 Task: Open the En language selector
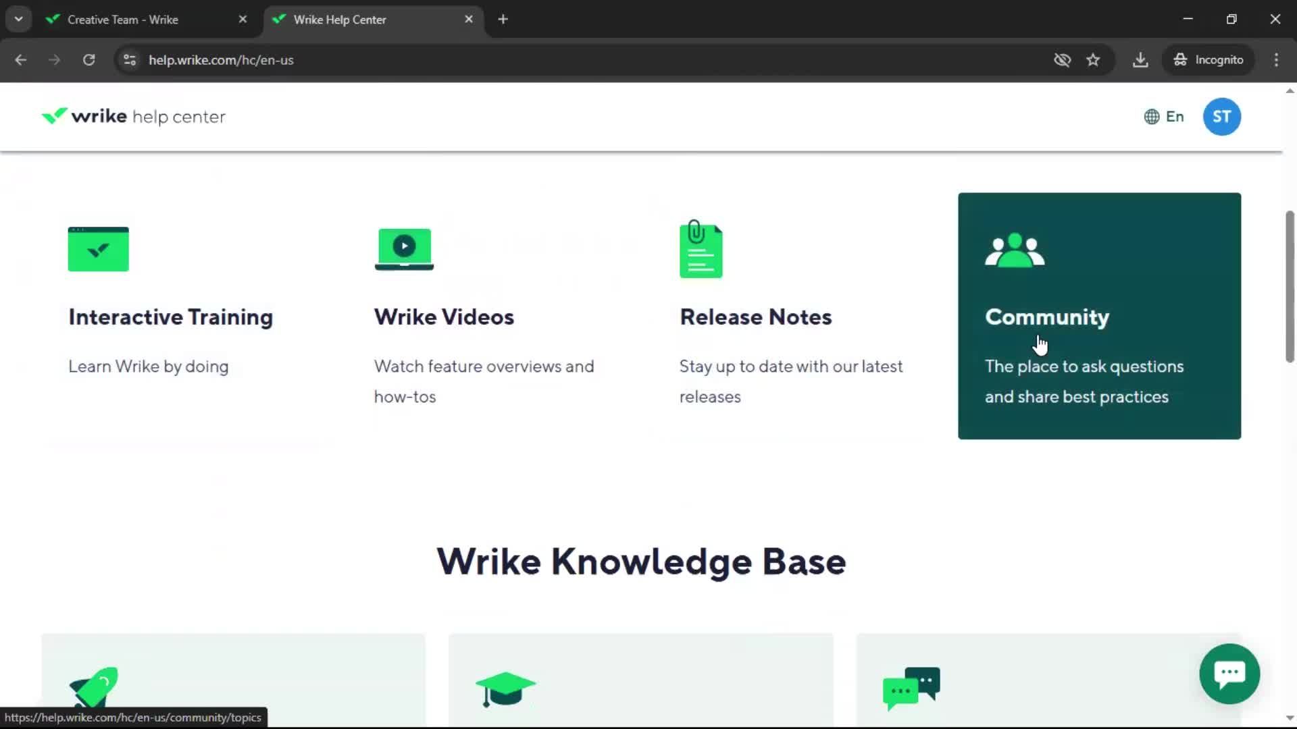[x=1164, y=117]
